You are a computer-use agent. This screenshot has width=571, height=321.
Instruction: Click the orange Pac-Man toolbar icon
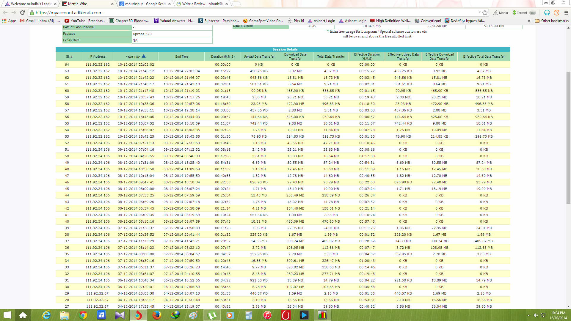pos(556,12)
